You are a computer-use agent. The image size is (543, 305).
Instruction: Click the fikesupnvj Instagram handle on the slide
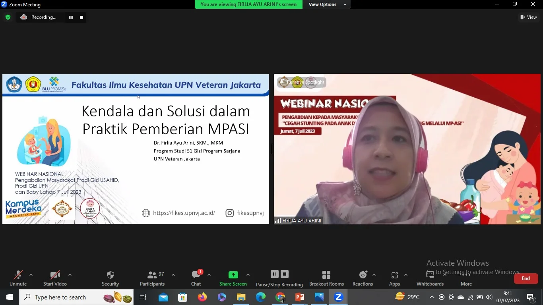click(250, 213)
